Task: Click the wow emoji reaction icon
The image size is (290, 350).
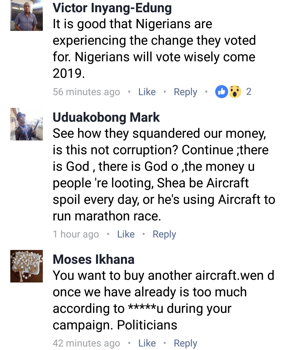Action: coord(235,92)
